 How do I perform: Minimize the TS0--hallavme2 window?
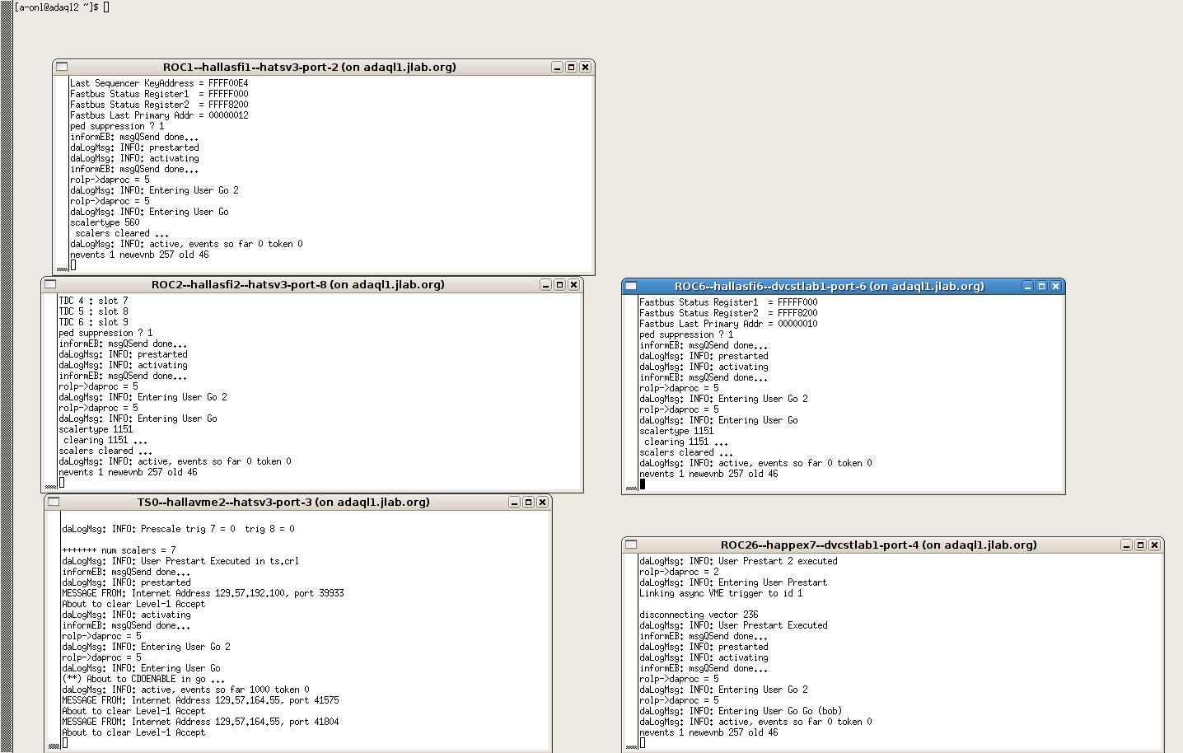click(x=514, y=503)
